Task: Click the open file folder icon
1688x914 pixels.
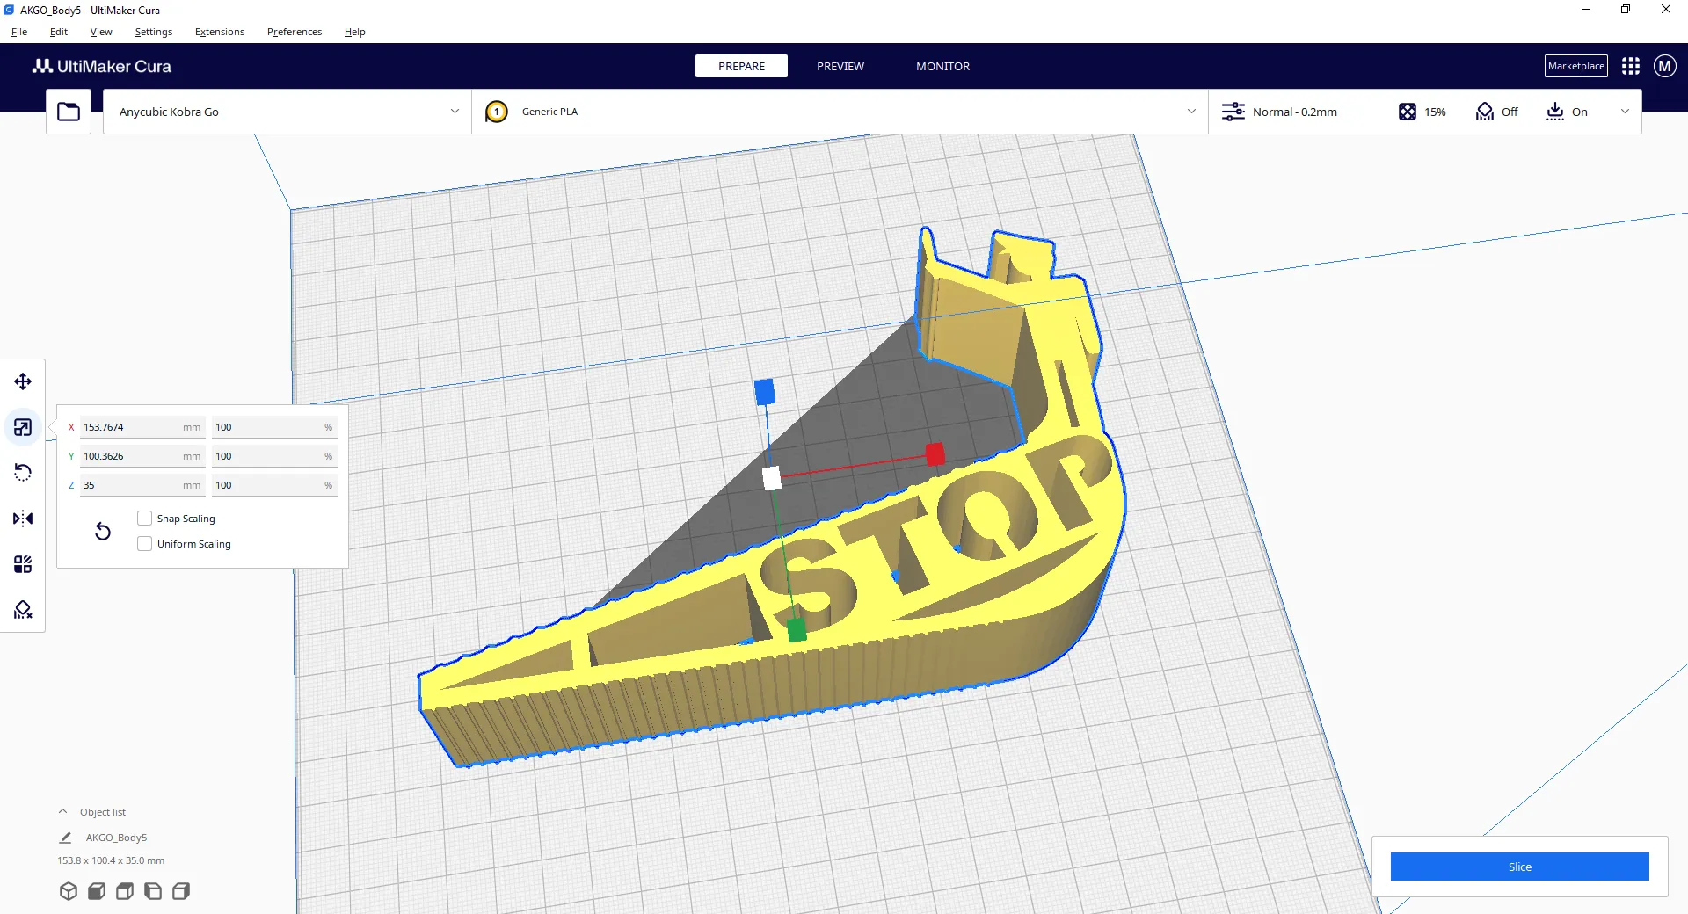Action: click(x=69, y=112)
